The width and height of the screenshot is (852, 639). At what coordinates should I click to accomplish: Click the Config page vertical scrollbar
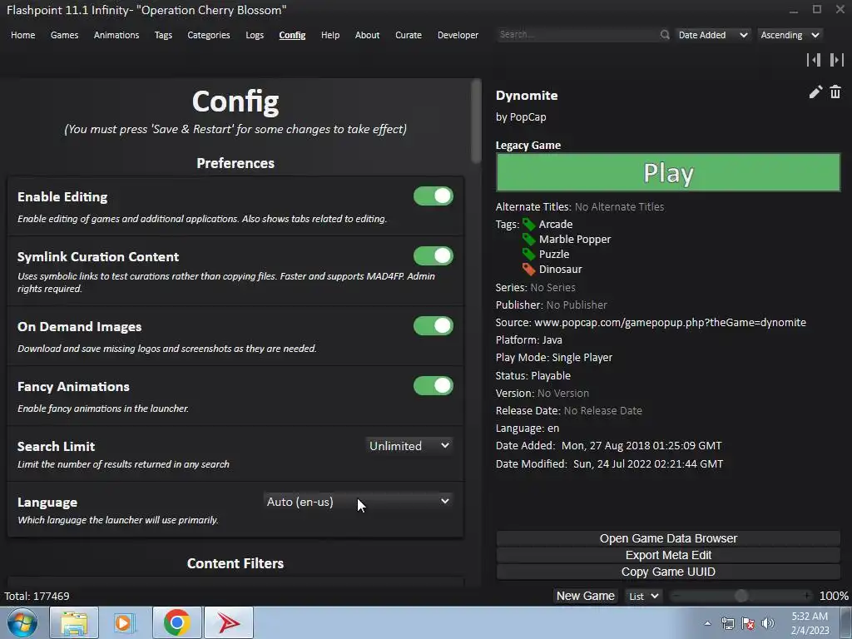coord(476,121)
